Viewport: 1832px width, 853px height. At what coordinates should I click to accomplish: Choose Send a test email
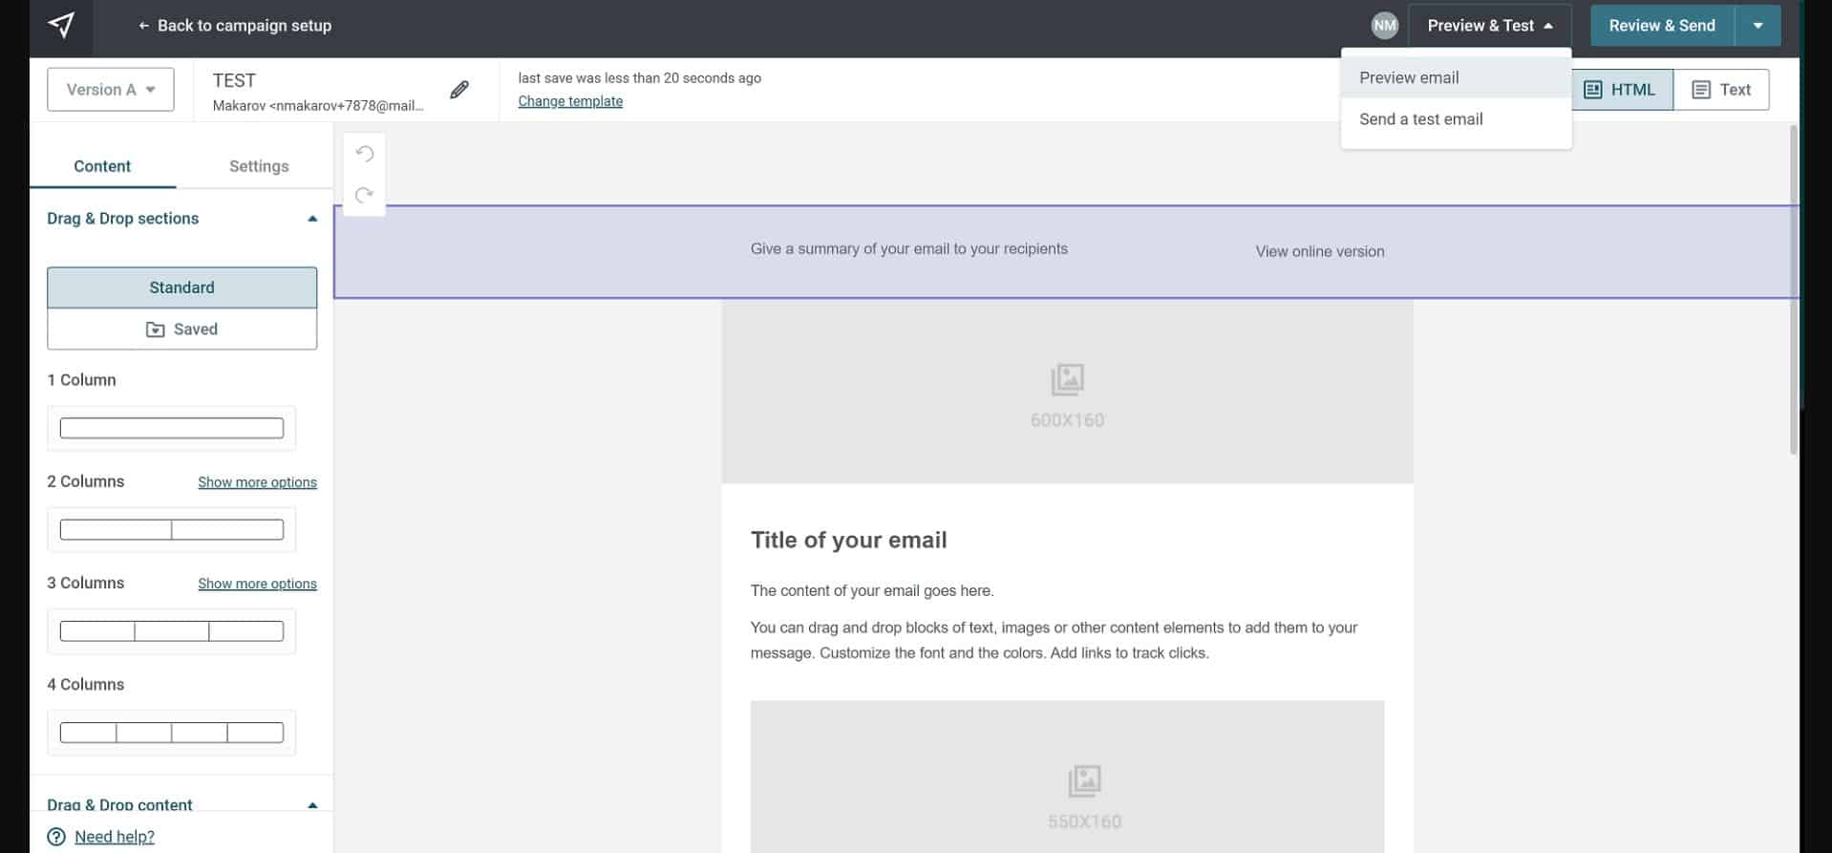click(1456, 119)
